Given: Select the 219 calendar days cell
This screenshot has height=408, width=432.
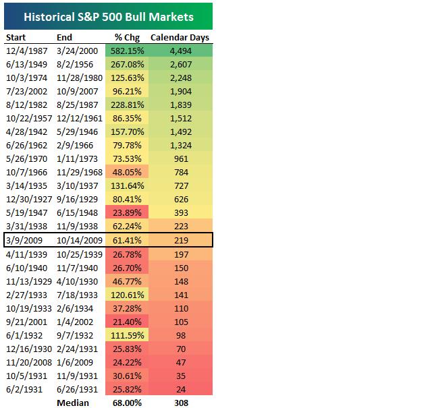Looking at the screenshot, I should coord(179,239).
